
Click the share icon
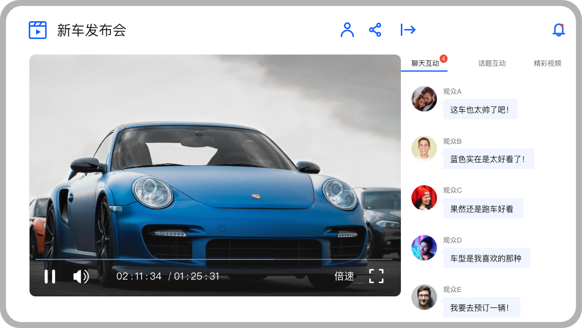pyautogui.click(x=375, y=30)
